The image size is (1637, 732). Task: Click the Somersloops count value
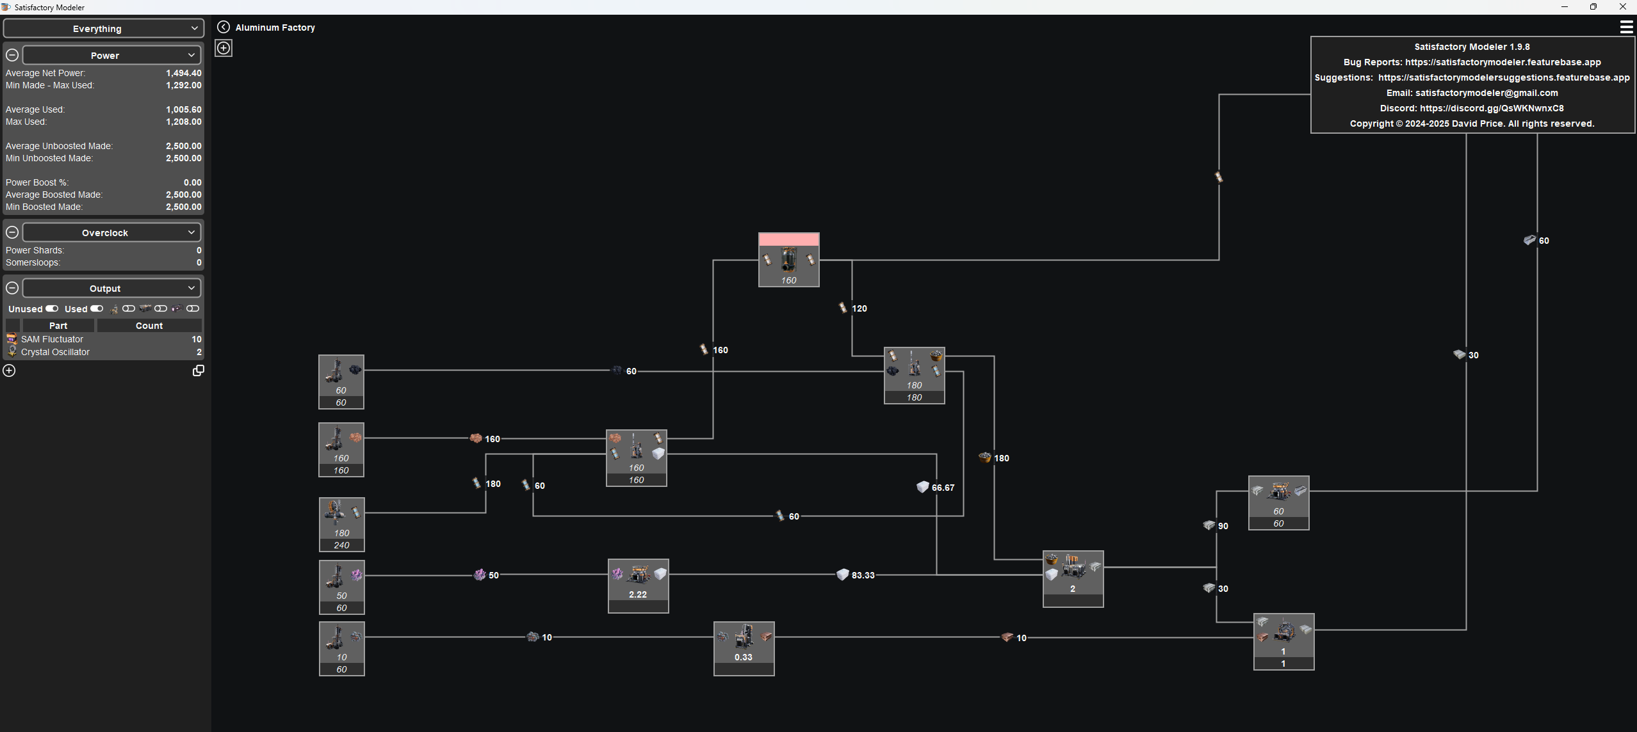(199, 262)
